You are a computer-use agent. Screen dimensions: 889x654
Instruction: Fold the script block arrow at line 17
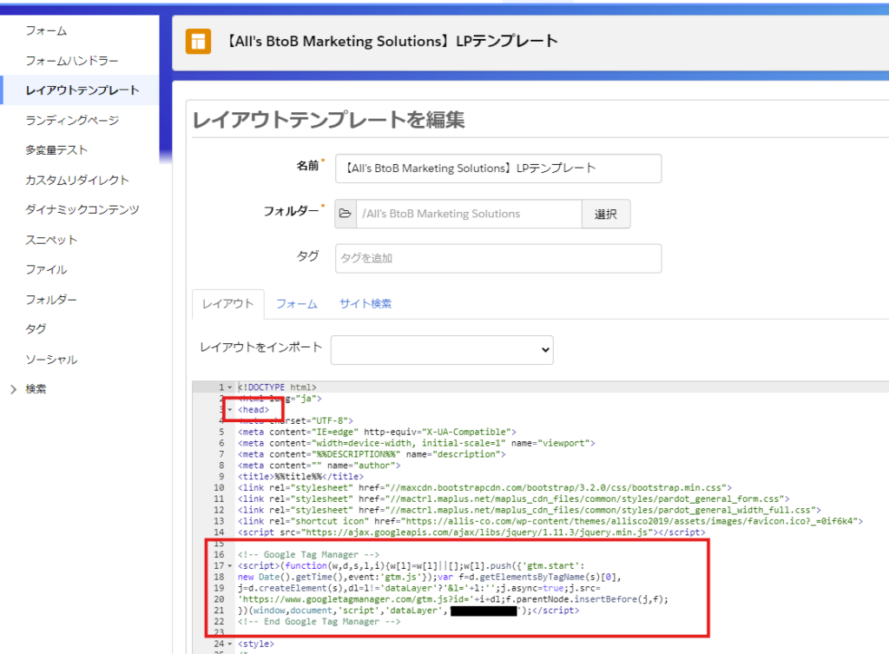pyautogui.click(x=230, y=565)
